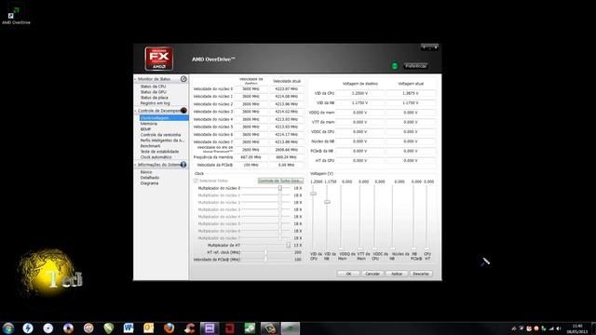Viewport: 596px width, 335px height.
Task: Click VID da CPU target voltage 1.2500 V
Action: coord(359,93)
